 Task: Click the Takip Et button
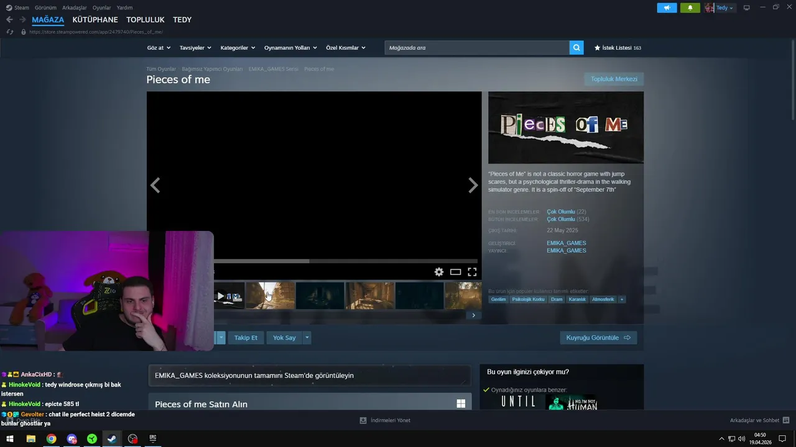tap(246, 338)
